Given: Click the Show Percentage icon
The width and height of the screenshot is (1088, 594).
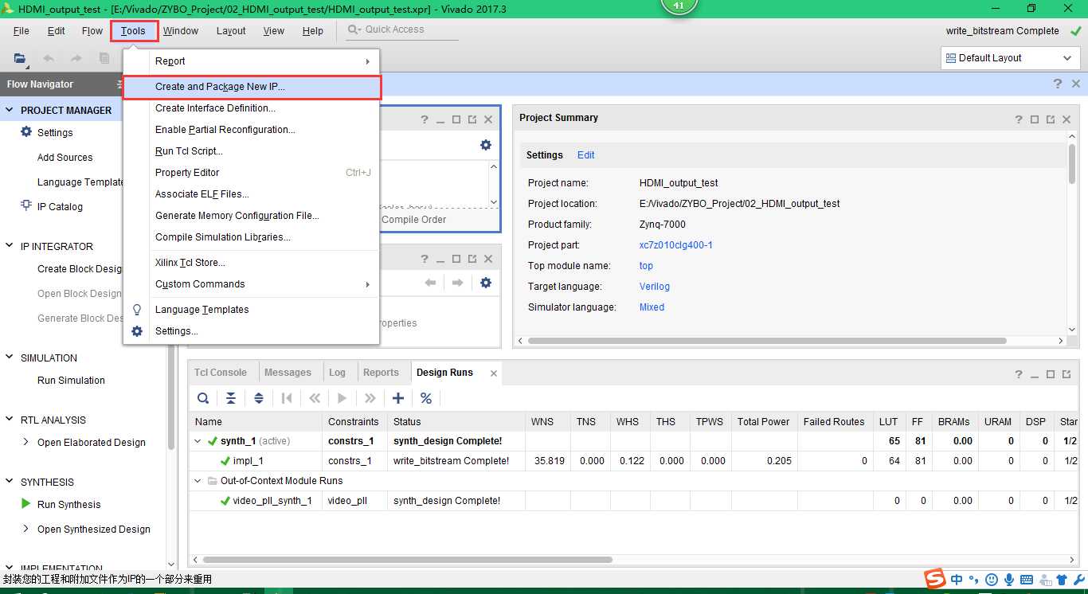Looking at the screenshot, I should pyautogui.click(x=426, y=398).
